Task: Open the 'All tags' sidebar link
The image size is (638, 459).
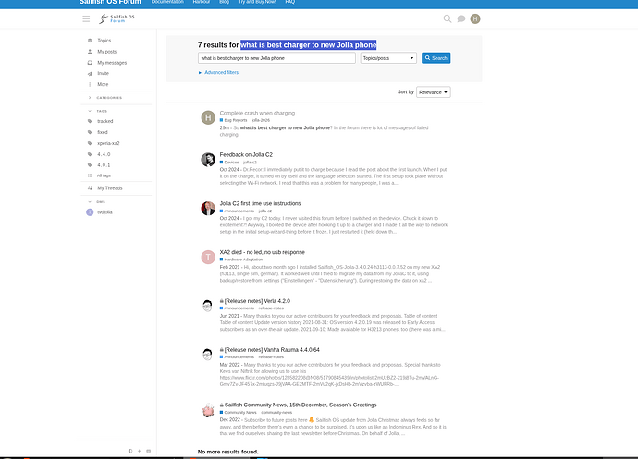Action: (x=104, y=175)
